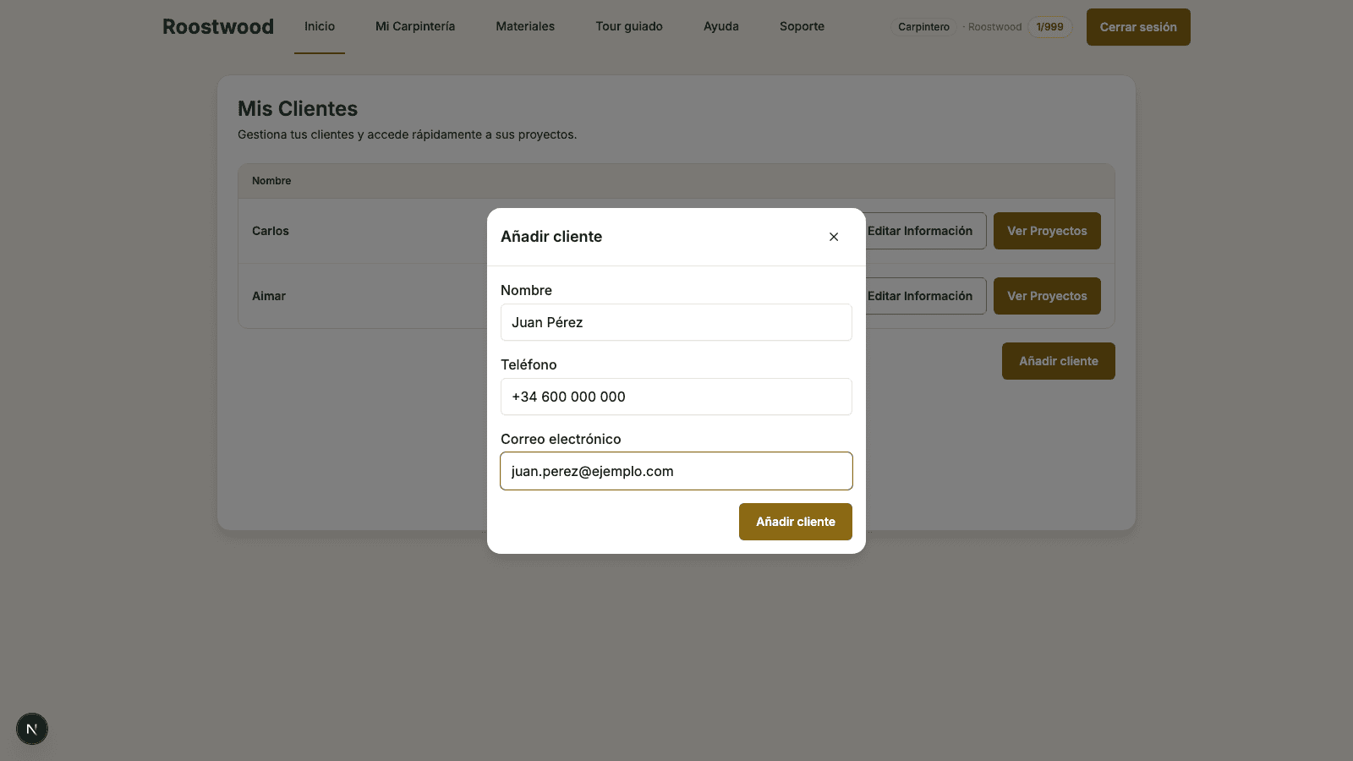Screen dimensions: 1353x761
Task: Go to the Inicio tab
Action: click(x=320, y=26)
